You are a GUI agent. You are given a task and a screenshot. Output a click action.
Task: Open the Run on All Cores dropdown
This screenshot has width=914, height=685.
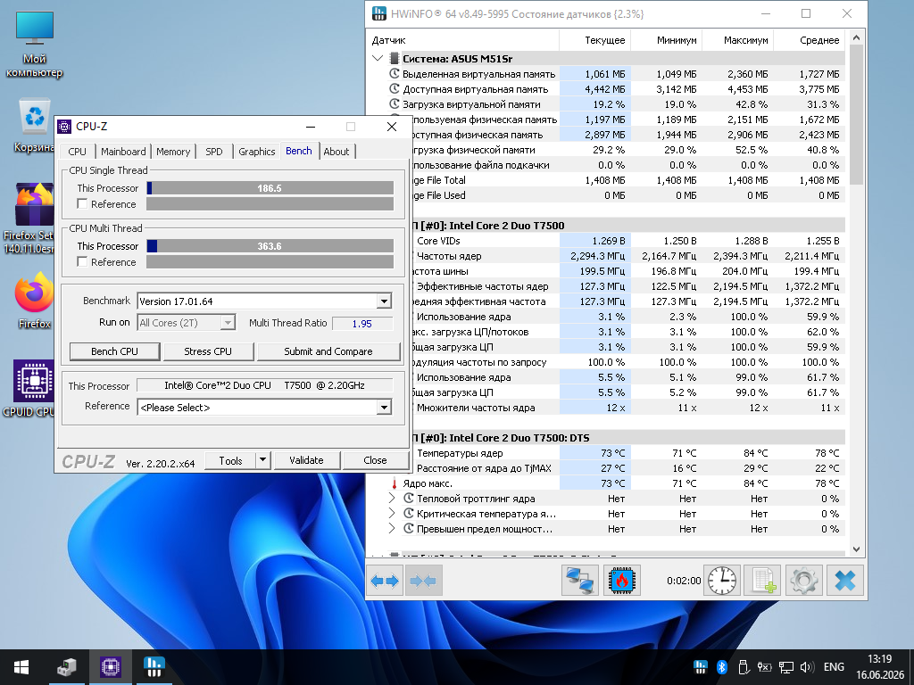coord(228,323)
